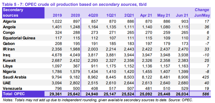Select the 2019 column header
215x103 pixels.
(x=57, y=15)
